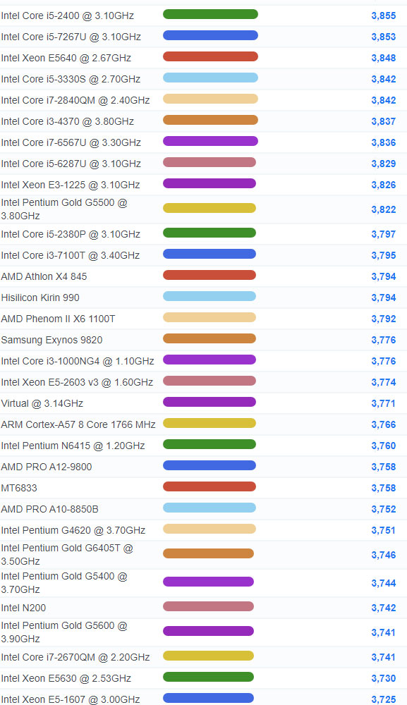Screen dimensions: 407x705
Task: Click green bar for Intel Core i5-2400
Action: tap(210, 14)
